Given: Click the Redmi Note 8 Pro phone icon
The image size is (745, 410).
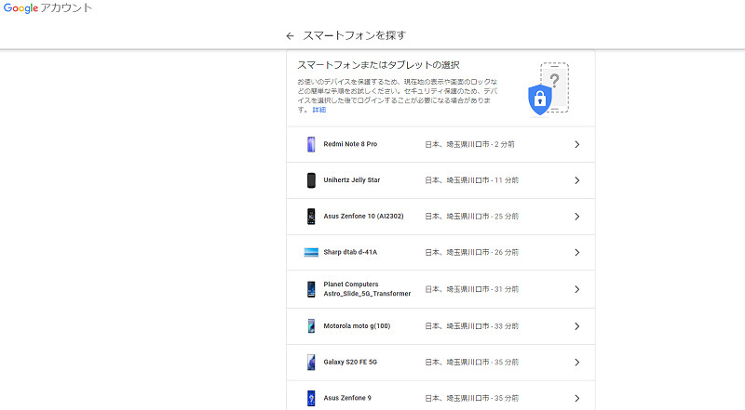Looking at the screenshot, I should [311, 144].
